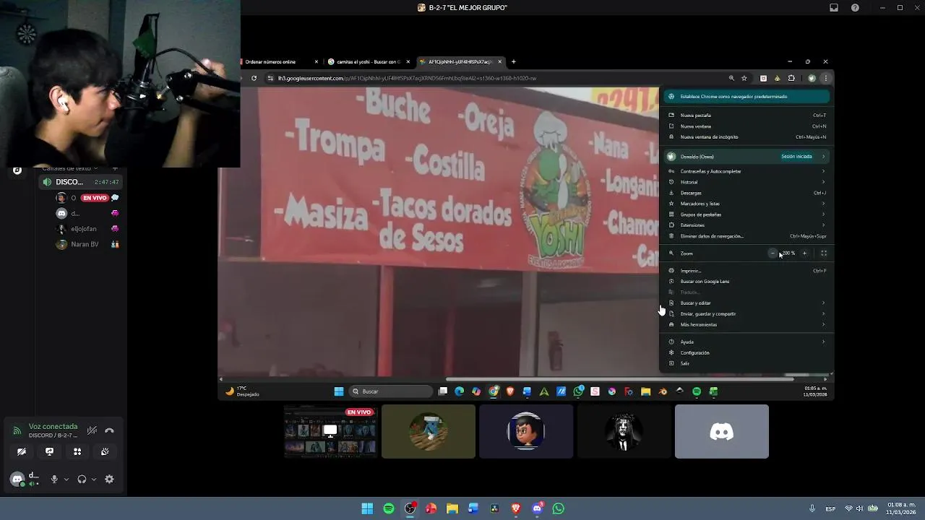Expand the Extensiones submenu

point(747,225)
